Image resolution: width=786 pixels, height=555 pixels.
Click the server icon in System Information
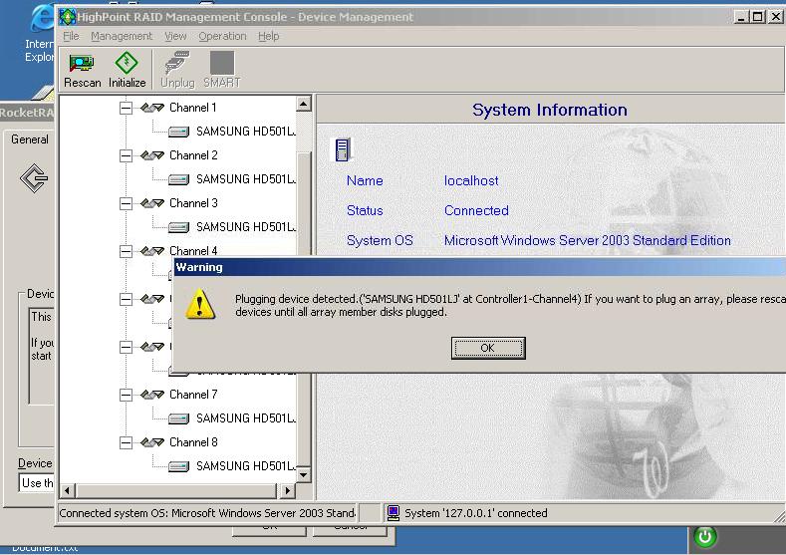tap(343, 149)
